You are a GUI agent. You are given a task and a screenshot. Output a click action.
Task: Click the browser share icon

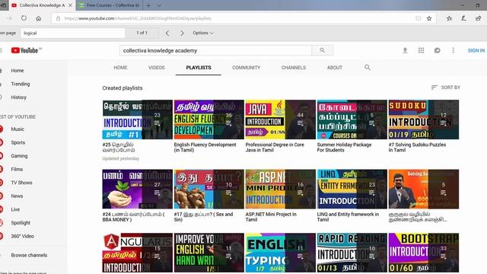[479, 18]
